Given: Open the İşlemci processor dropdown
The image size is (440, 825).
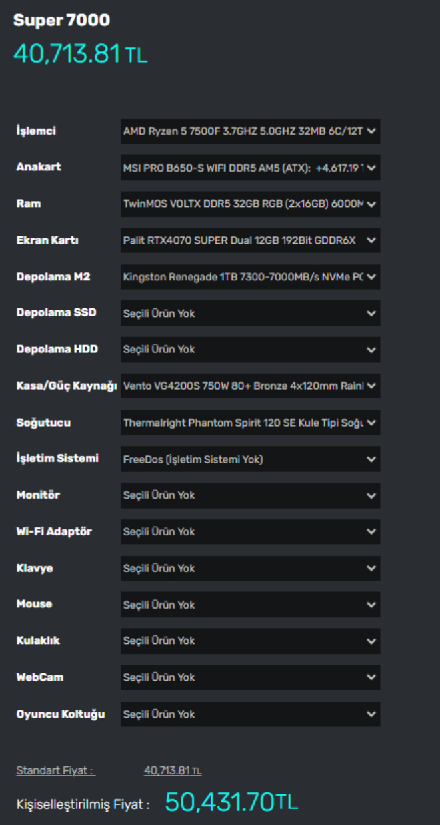Looking at the screenshot, I should [x=250, y=131].
